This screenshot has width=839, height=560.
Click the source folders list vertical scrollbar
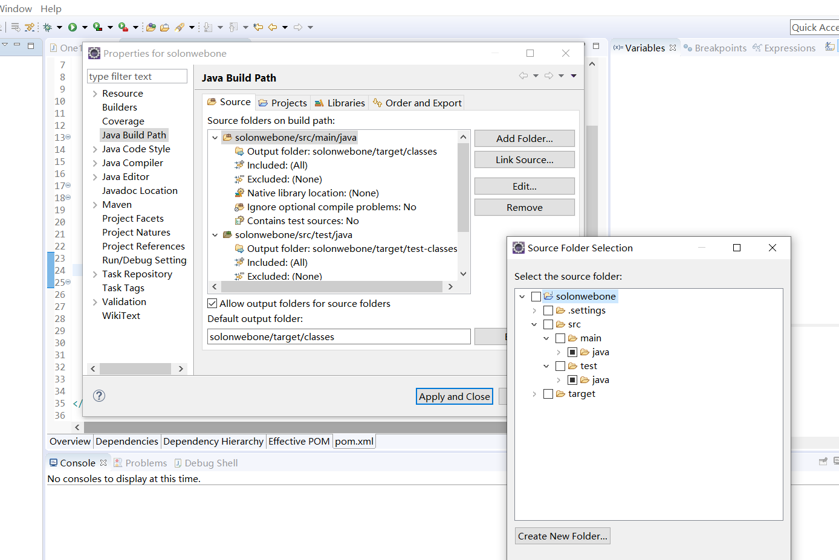pos(463,187)
